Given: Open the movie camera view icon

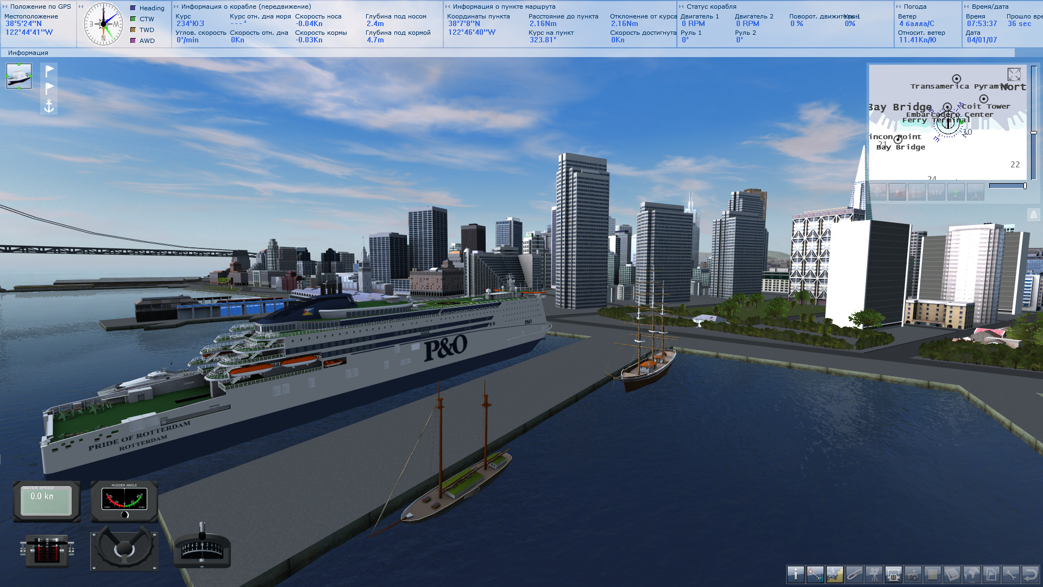Looking at the screenshot, I should 874,574.
